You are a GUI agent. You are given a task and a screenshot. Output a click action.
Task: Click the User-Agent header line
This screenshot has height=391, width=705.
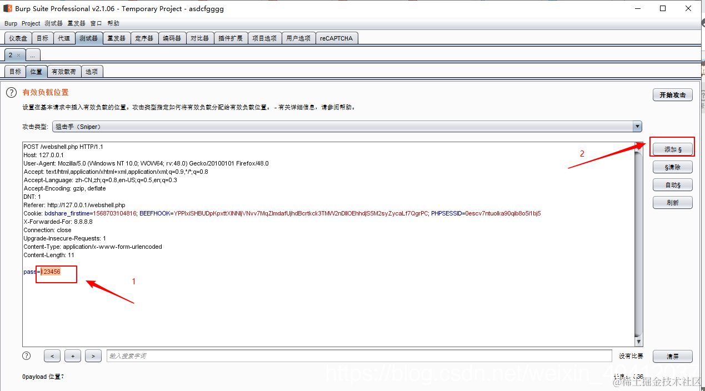(146, 163)
